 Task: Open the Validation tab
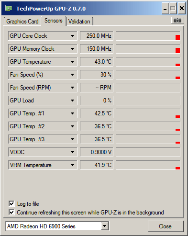[79, 22]
